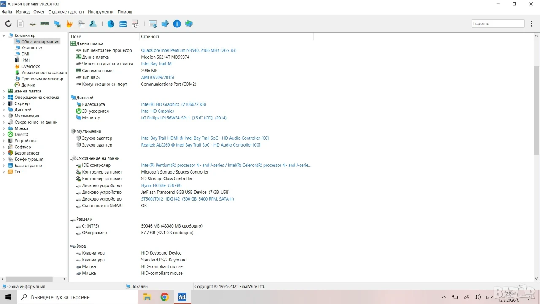Screen dimensions: 540x304
Task: Collapse the Компютър tree node
Action: coord(4,35)
